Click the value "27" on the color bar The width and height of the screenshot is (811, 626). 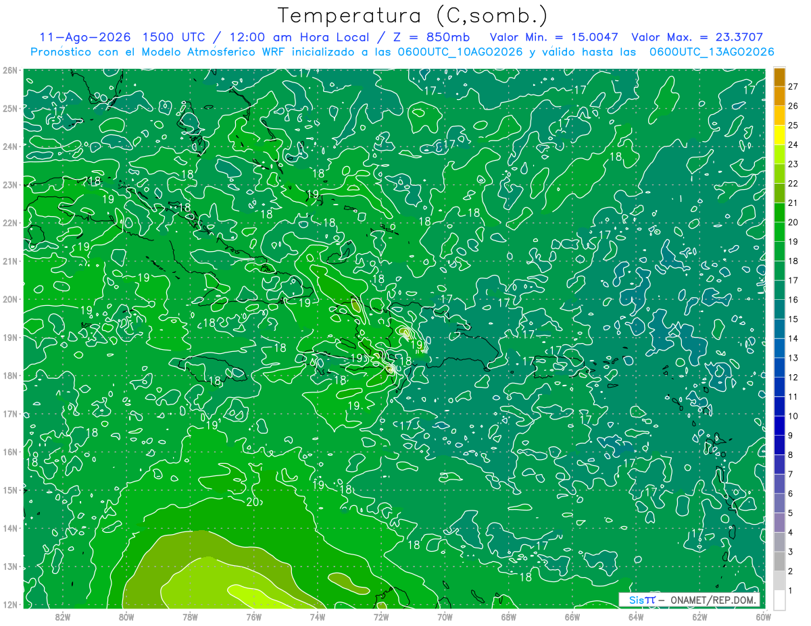coord(793,86)
